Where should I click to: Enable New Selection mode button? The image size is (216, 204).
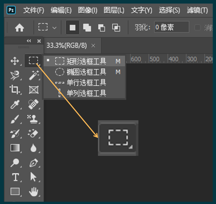click(72, 28)
